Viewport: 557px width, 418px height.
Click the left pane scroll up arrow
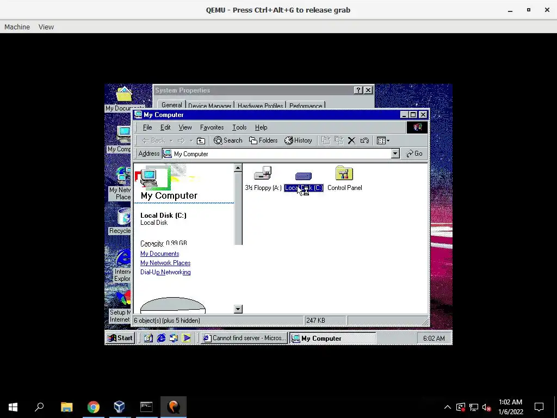(238, 168)
